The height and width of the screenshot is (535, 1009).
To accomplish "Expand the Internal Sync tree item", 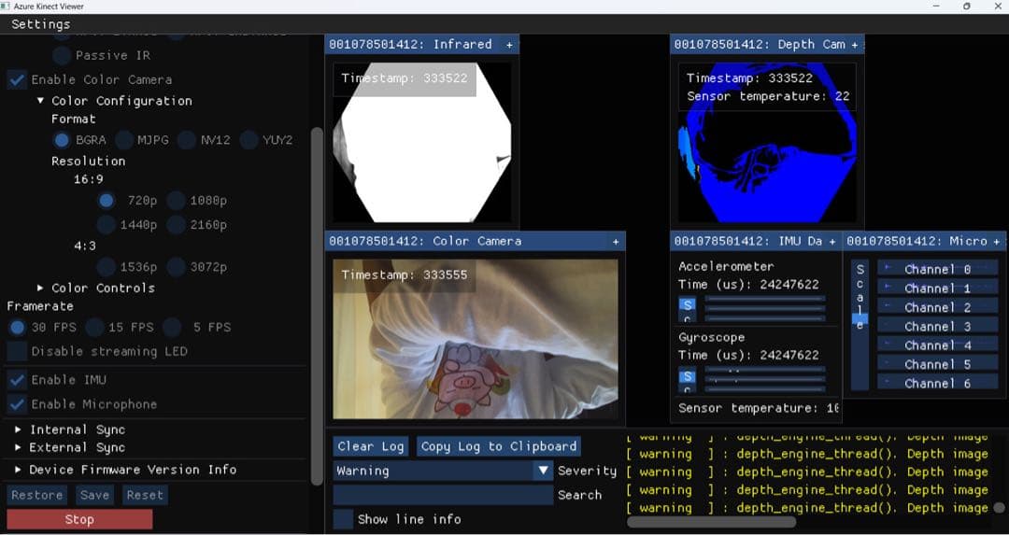I will [x=18, y=430].
